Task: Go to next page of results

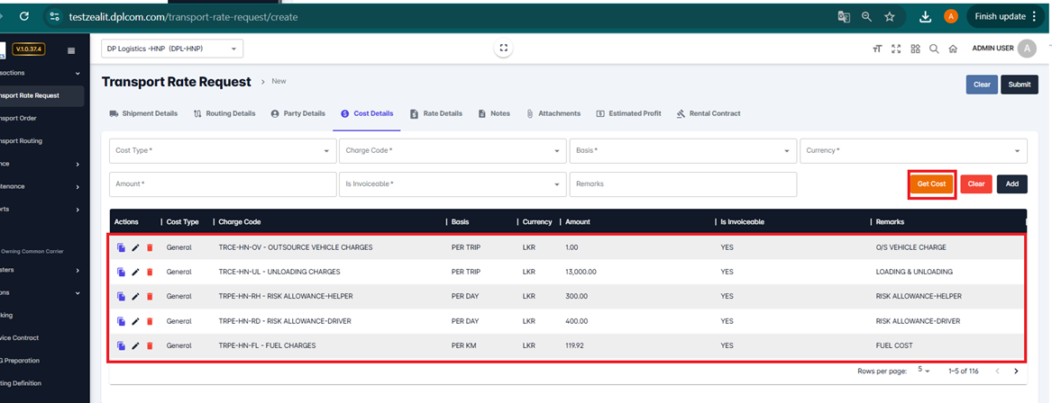Action: tap(1016, 371)
